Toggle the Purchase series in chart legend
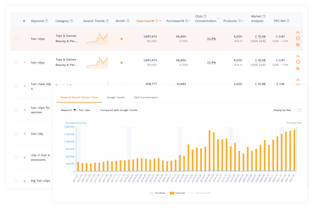314x210 pixels. (158, 193)
